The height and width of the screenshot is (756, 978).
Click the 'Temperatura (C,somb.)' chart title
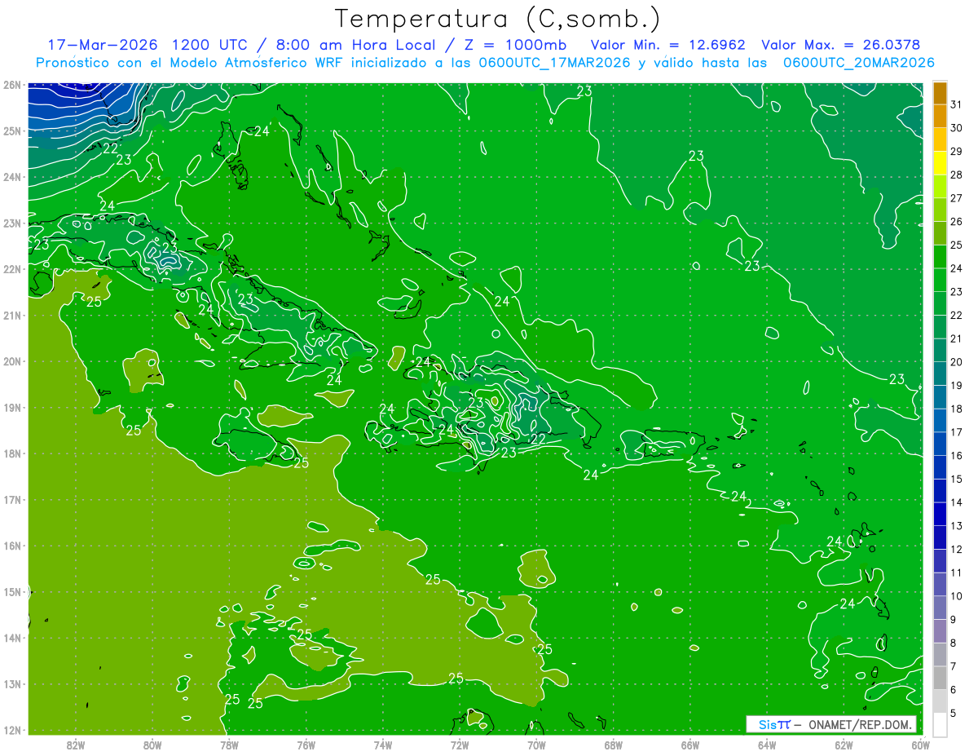pyautogui.click(x=497, y=20)
